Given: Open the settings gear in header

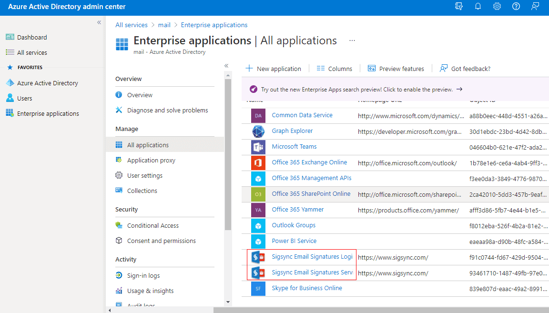Looking at the screenshot, I should [497, 6].
